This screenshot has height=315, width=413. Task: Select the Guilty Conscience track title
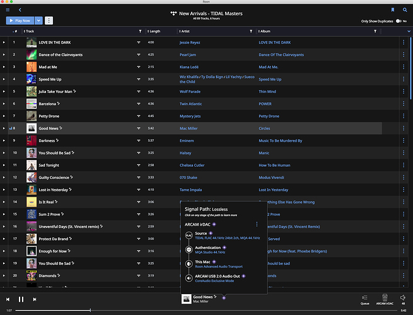point(54,178)
